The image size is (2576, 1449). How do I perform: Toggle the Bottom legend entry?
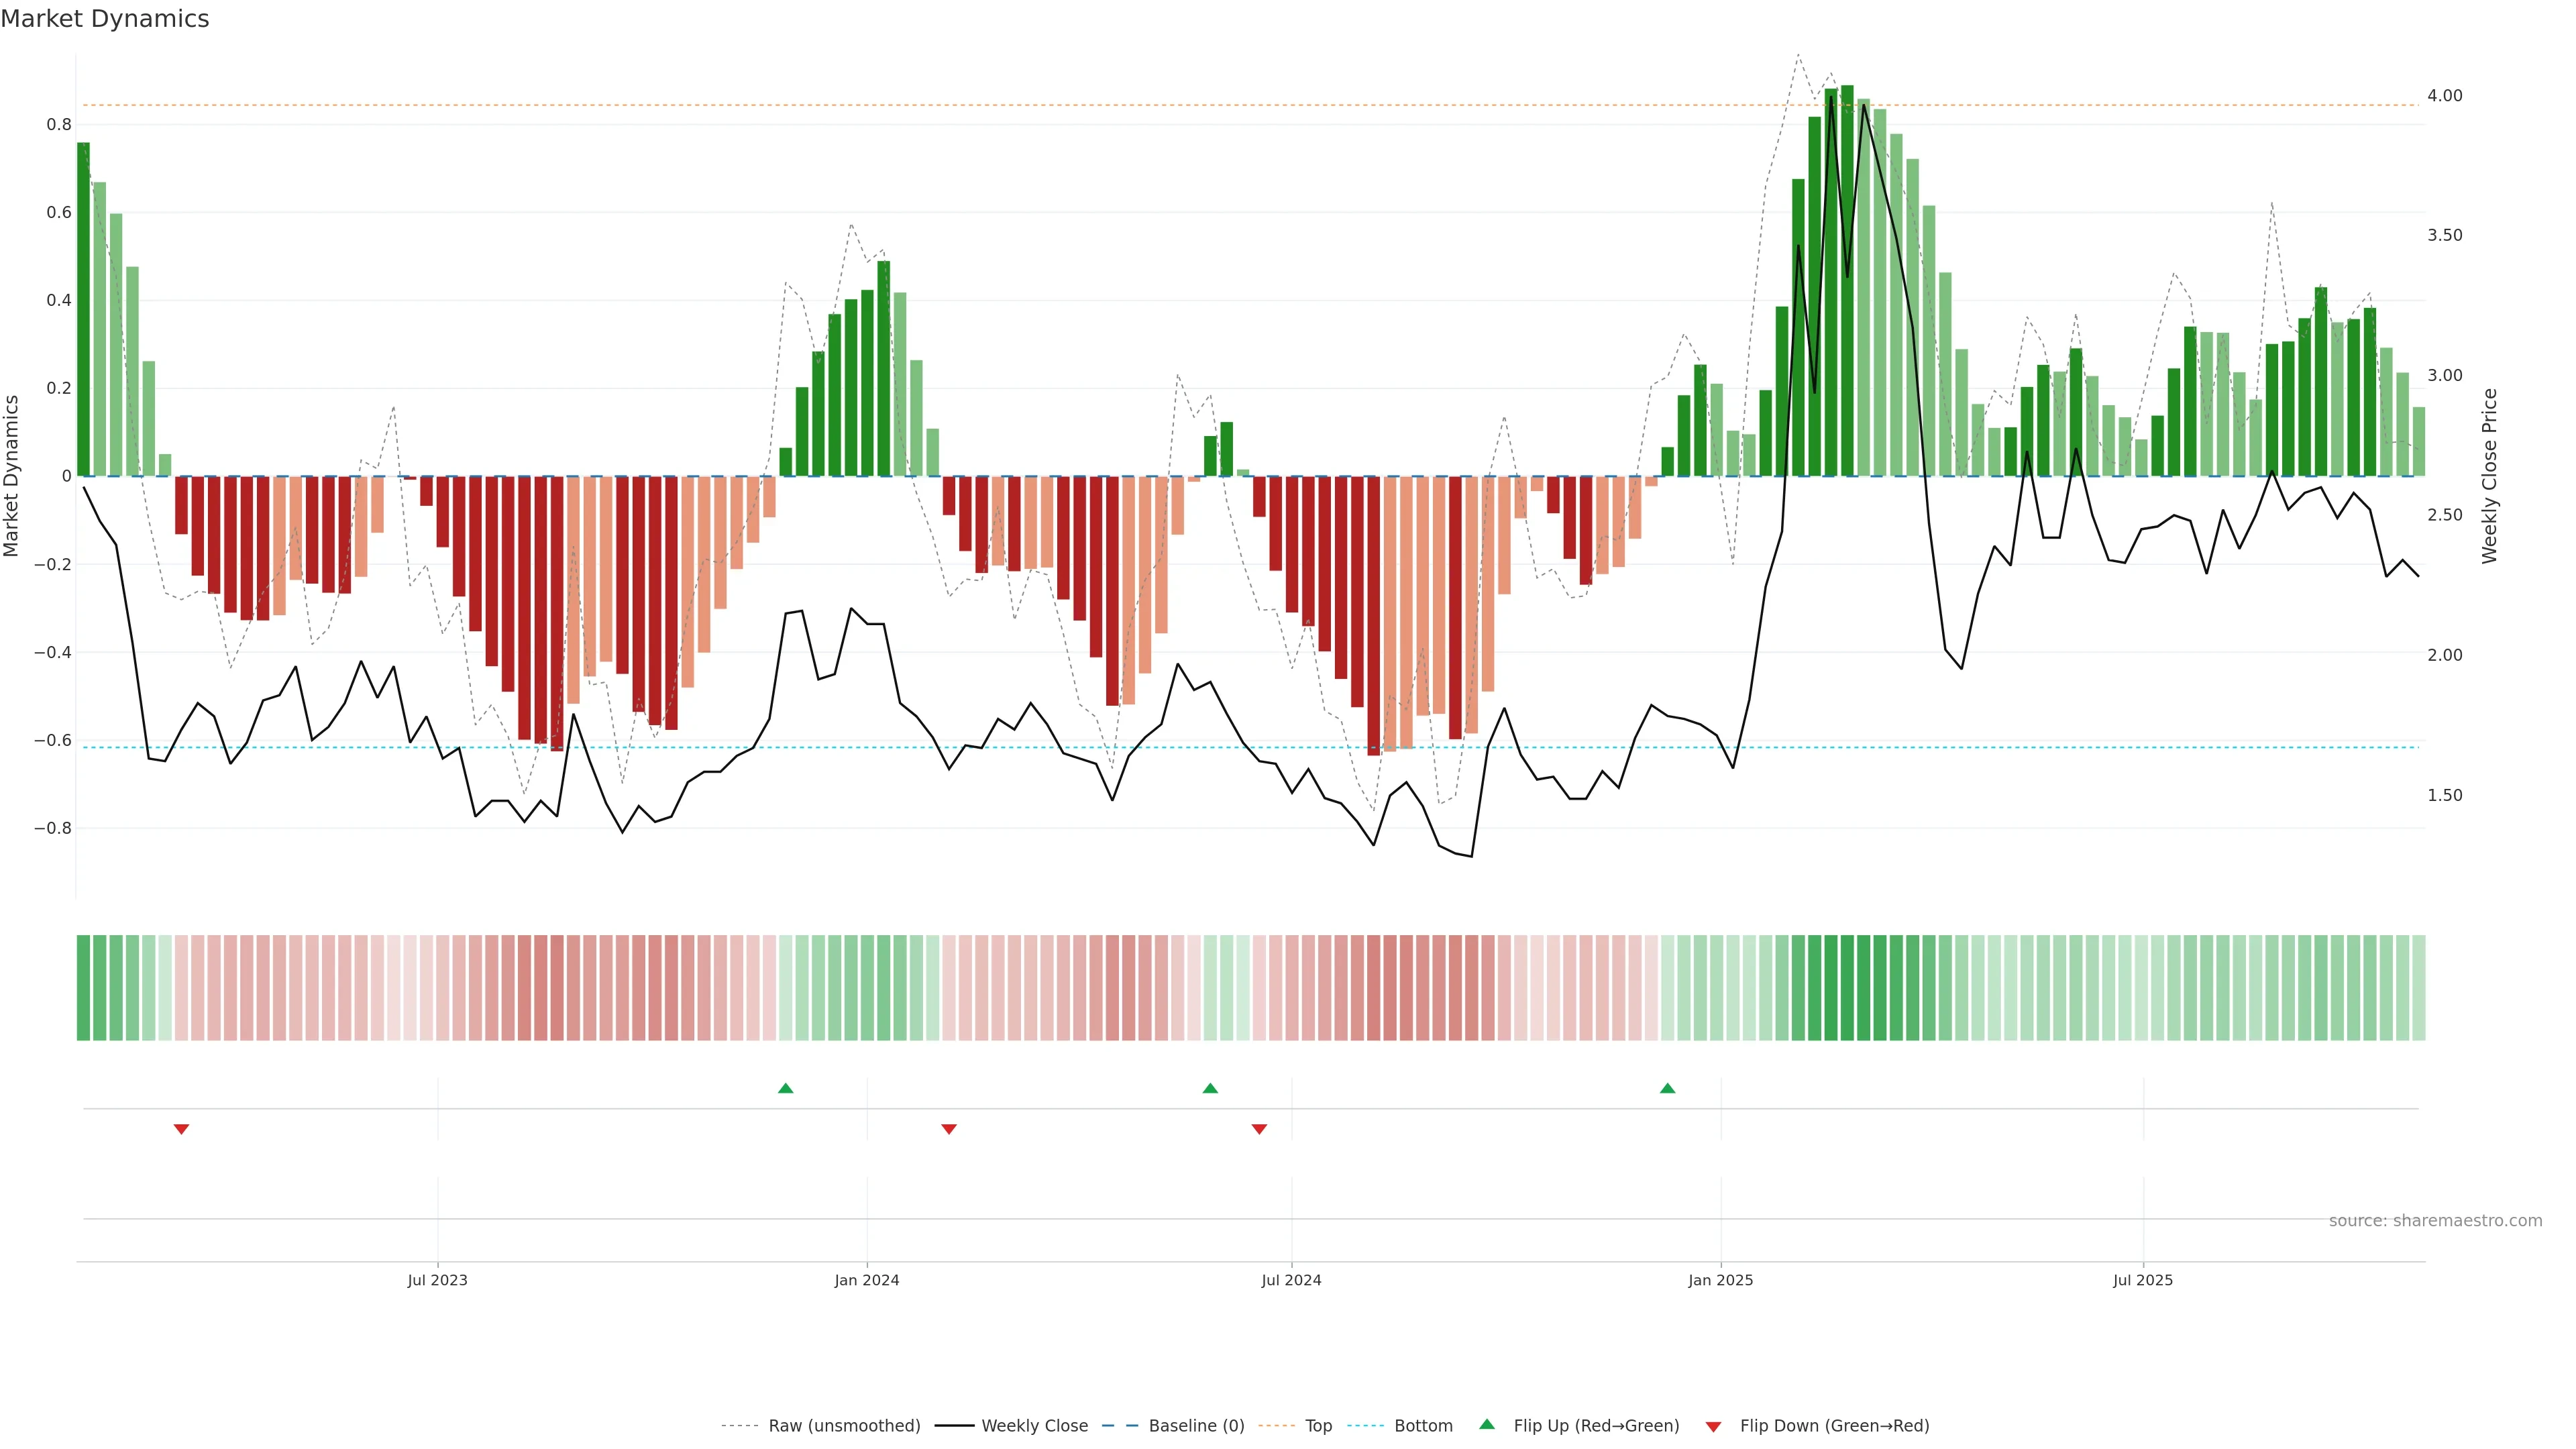click(x=1423, y=1426)
